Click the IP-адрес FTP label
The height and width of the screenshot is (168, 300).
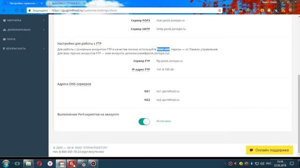pyautogui.click(x=141, y=70)
